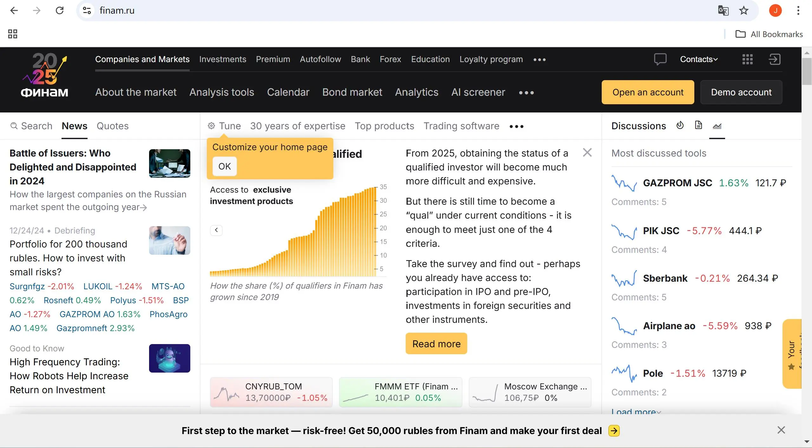Bookmark this page with the star icon
Image resolution: width=812 pixels, height=448 pixels.
[x=744, y=10]
